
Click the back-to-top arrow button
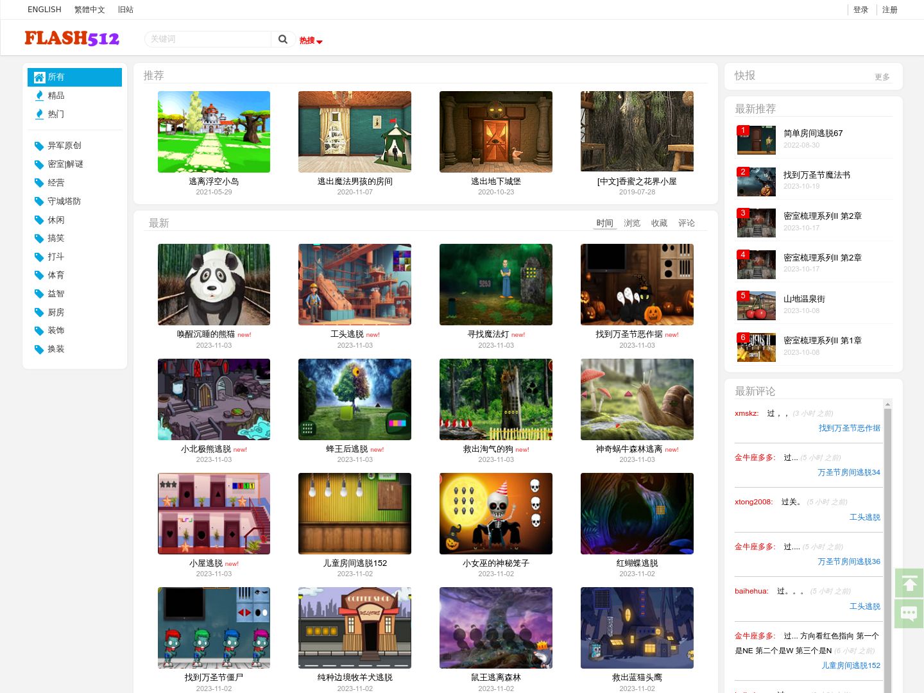click(x=909, y=583)
